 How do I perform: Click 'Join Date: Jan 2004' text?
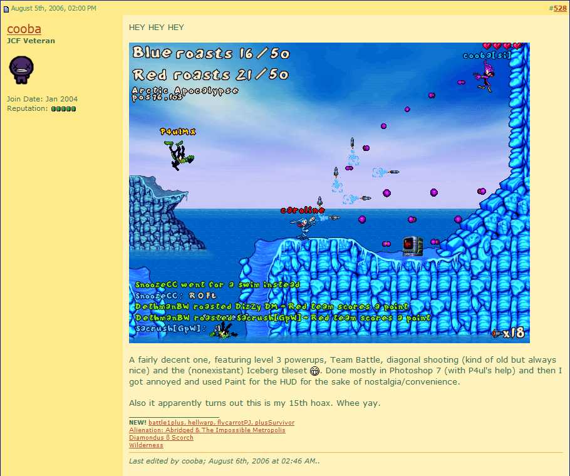(42, 99)
